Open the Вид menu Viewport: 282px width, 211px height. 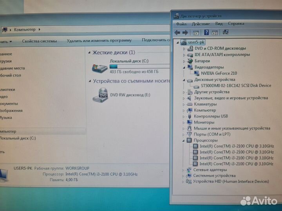(x=219, y=24)
